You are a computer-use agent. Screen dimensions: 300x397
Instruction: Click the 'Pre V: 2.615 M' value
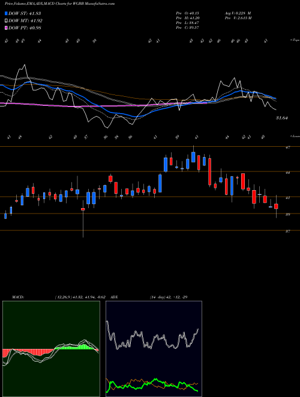[238, 18]
